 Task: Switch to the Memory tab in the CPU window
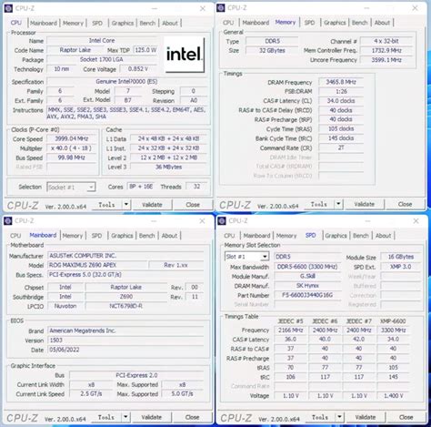(x=73, y=23)
